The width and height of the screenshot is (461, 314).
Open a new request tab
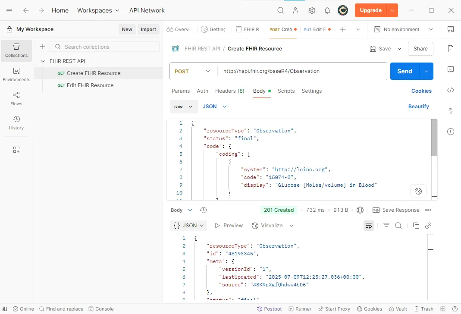pos(343,29)
